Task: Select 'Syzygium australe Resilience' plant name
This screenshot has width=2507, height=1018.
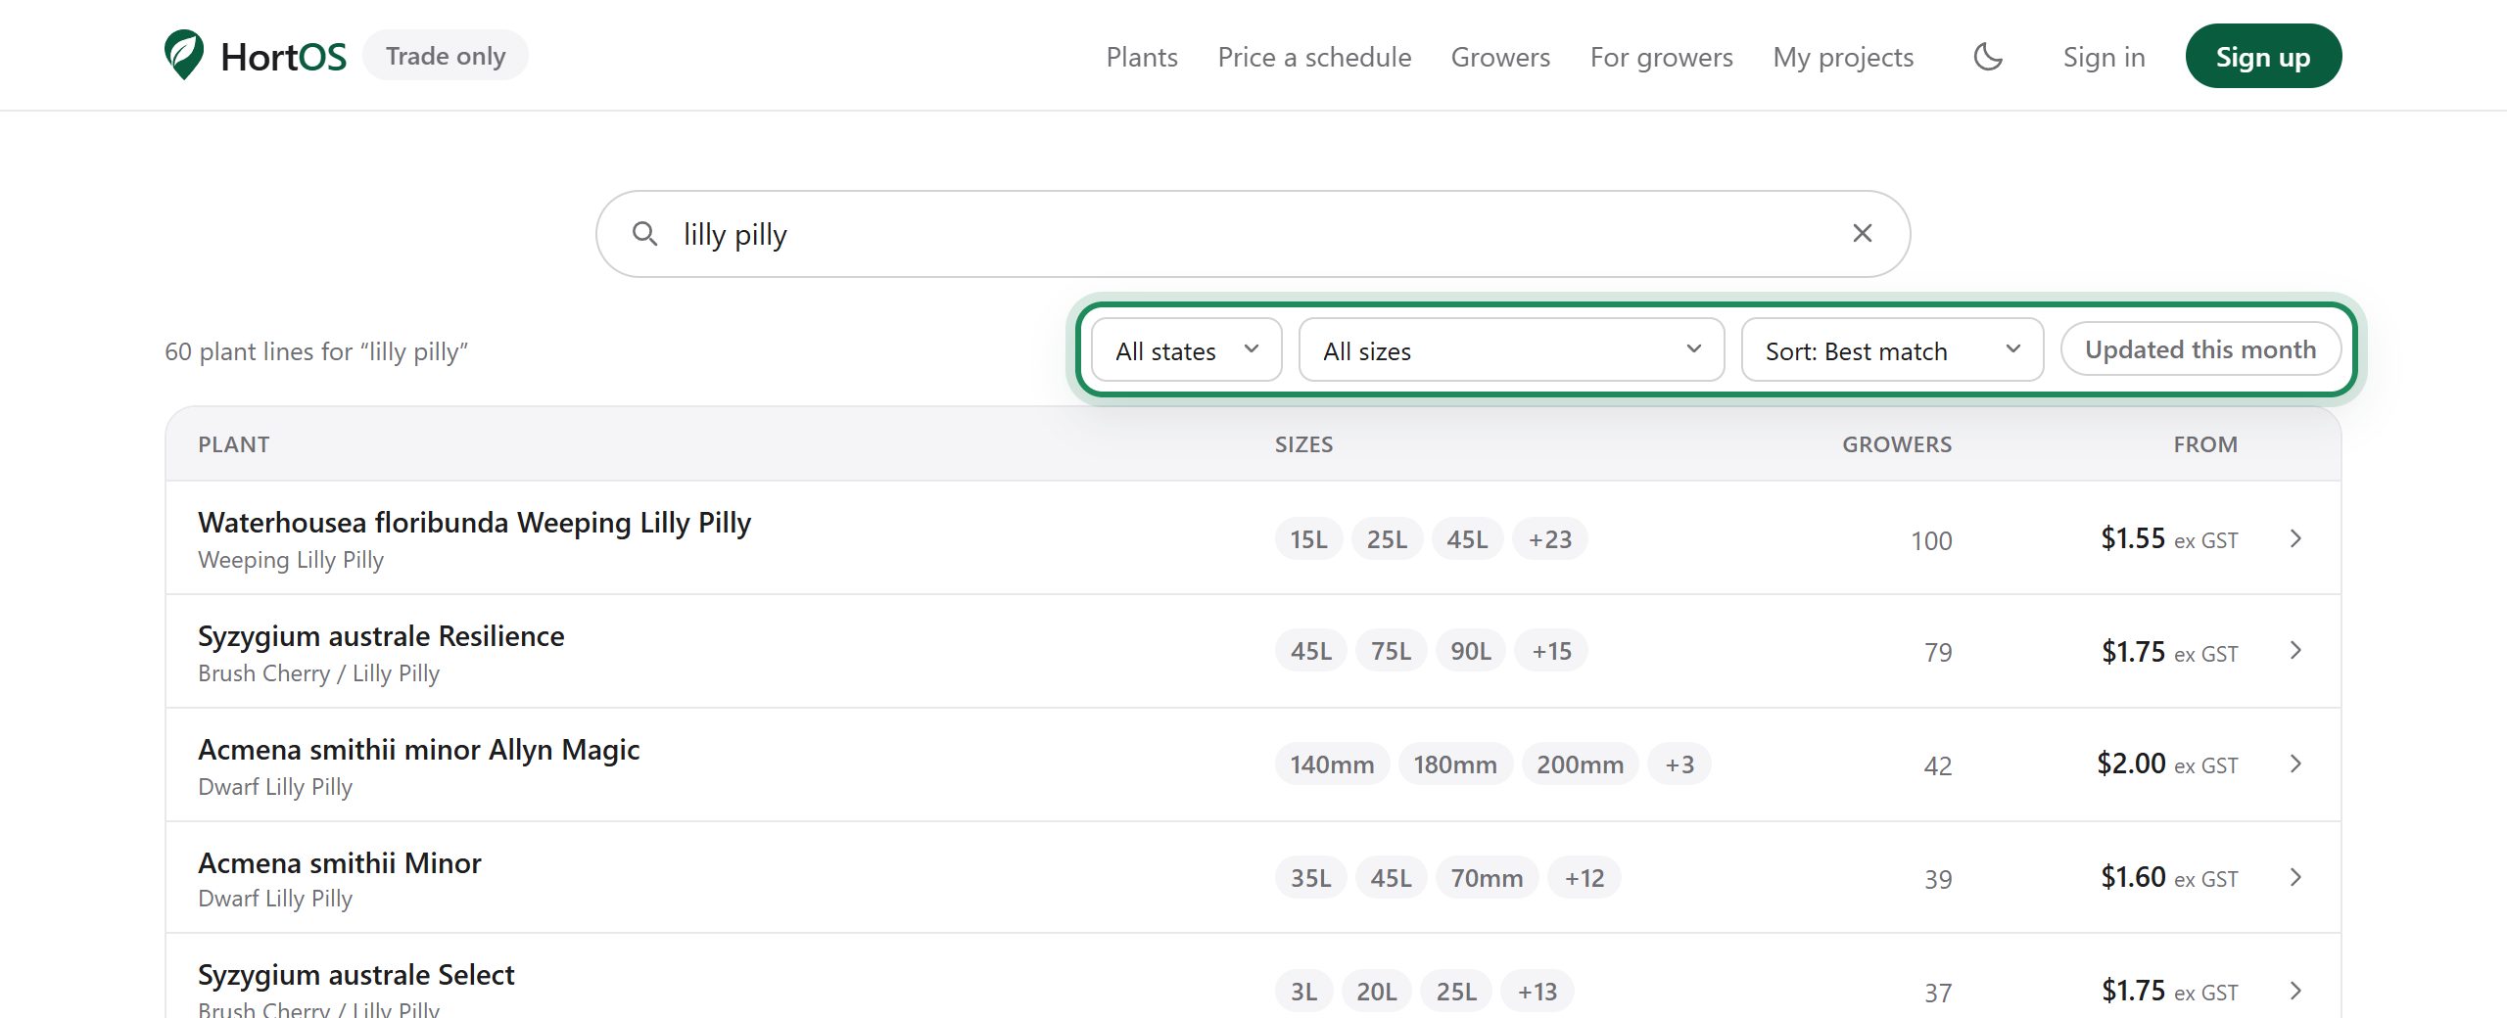Action: pos(381,636)
